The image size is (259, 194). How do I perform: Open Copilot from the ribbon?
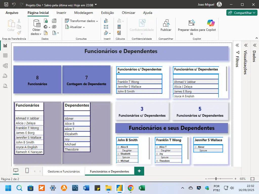[211, 23]
